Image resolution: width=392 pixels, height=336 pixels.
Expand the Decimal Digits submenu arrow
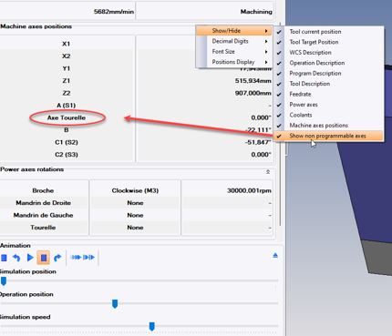tap(266, 41)
